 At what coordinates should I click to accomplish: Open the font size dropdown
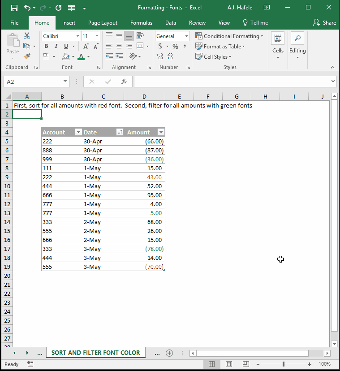(97, 36)
